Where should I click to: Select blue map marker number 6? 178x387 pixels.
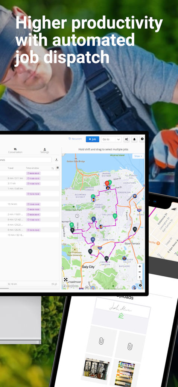[x=93, y=219]
